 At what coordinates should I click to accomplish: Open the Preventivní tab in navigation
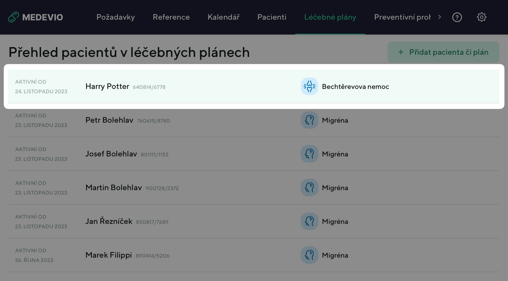[402, 17]
